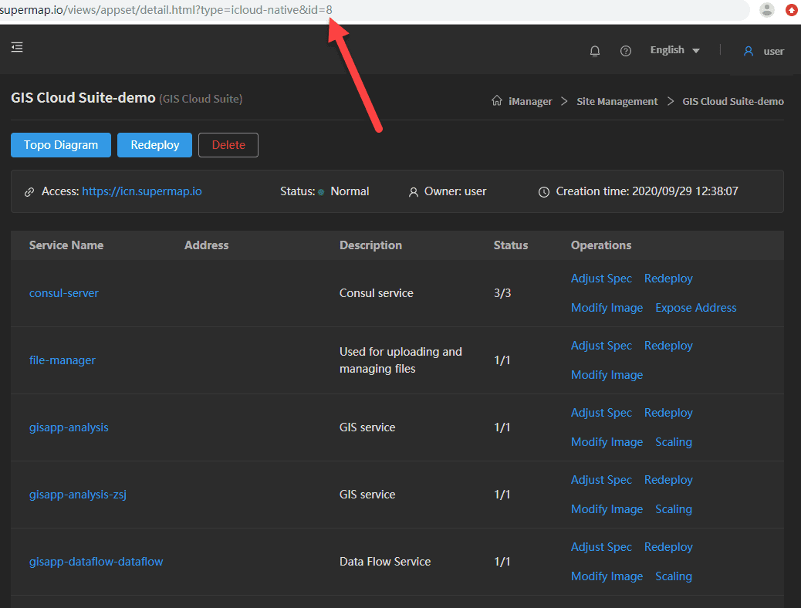Image resolution: width=801 pixels, height=608 pixels.
Task: Click the Topo Diagram button
Action: (x=61, y=145)
